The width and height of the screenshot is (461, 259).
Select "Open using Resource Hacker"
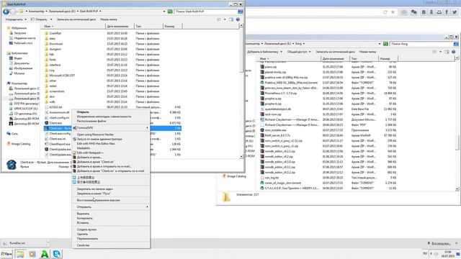coord(95,135)
